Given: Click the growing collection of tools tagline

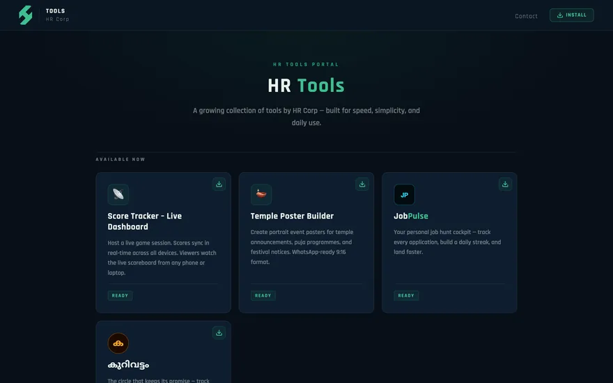Looking at the screenshot, I should (x=306, y=116).
